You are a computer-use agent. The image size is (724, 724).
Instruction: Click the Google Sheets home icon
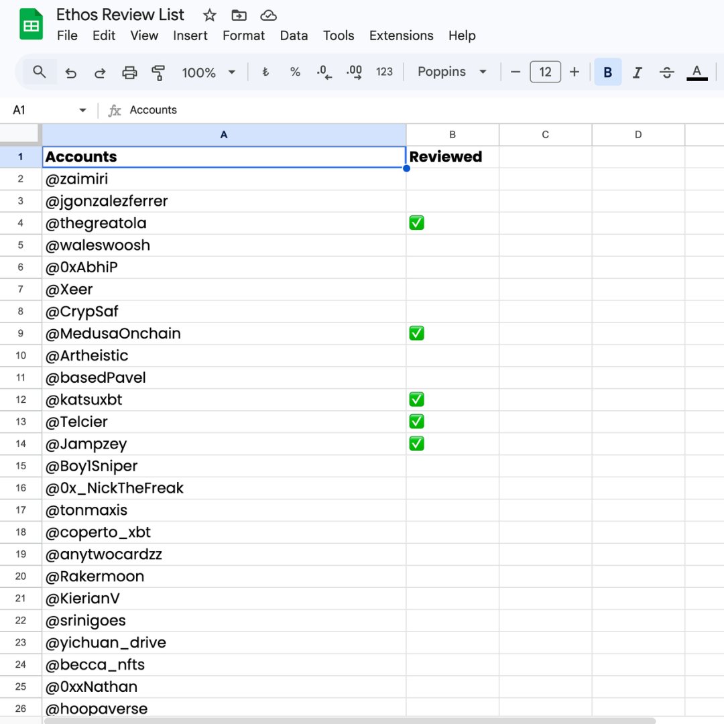click(31, 24)
